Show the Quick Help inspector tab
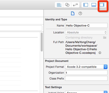 click(x=80, y=14)
